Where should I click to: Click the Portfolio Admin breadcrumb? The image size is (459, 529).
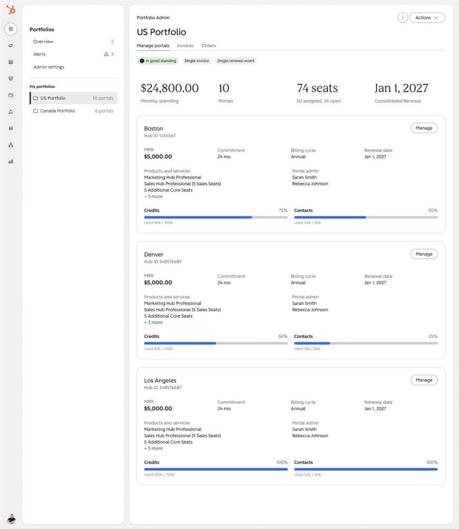tap(153, 17)
